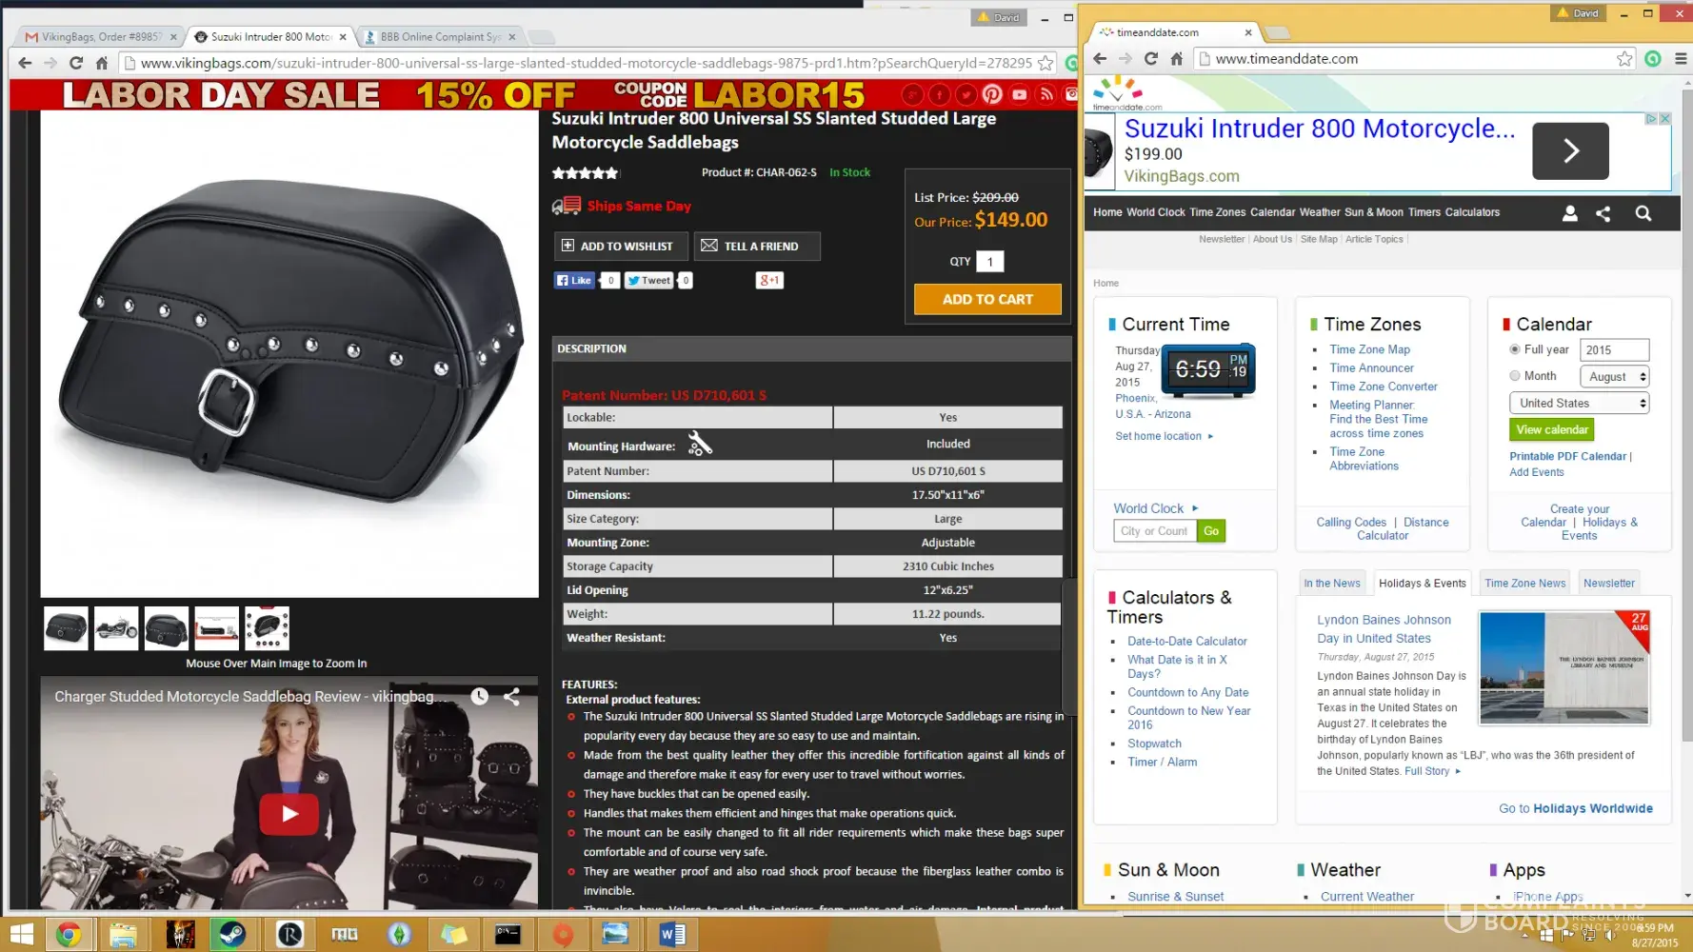Open the Chrome menu in timeanddate window
Viewport: 1693px width, 952px height.
click(x=1681, y=58)
